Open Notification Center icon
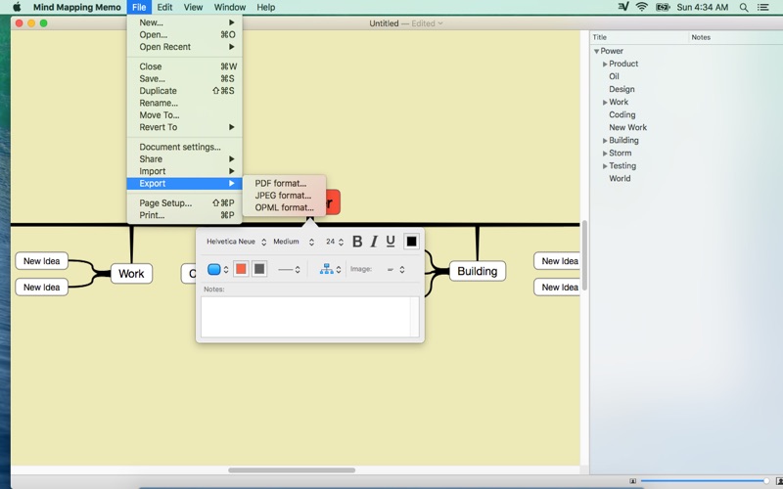 (x=763, y=7)
